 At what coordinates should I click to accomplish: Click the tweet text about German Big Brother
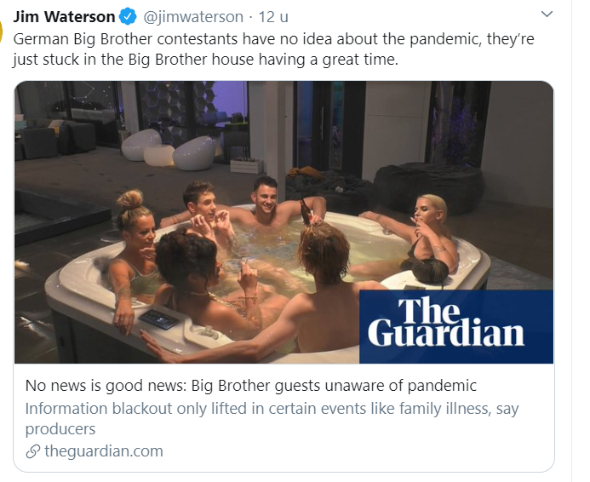coord(273,49)
